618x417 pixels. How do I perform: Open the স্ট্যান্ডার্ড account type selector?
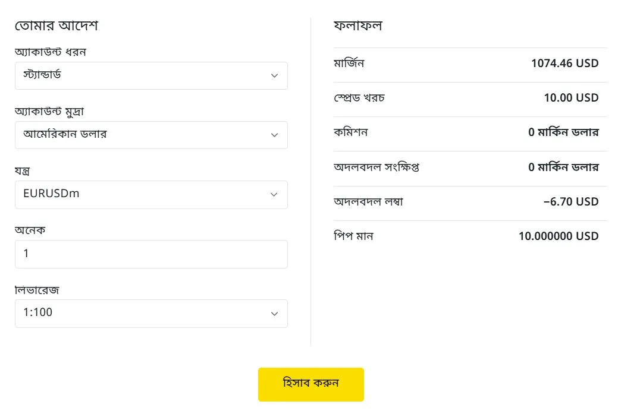pos(151,75)
